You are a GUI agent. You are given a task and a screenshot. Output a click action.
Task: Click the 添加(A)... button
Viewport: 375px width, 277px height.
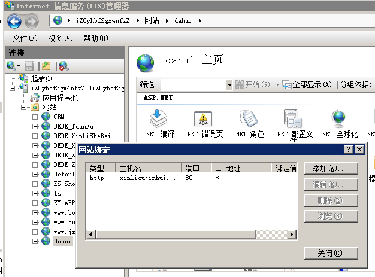(x=331, y=168)
